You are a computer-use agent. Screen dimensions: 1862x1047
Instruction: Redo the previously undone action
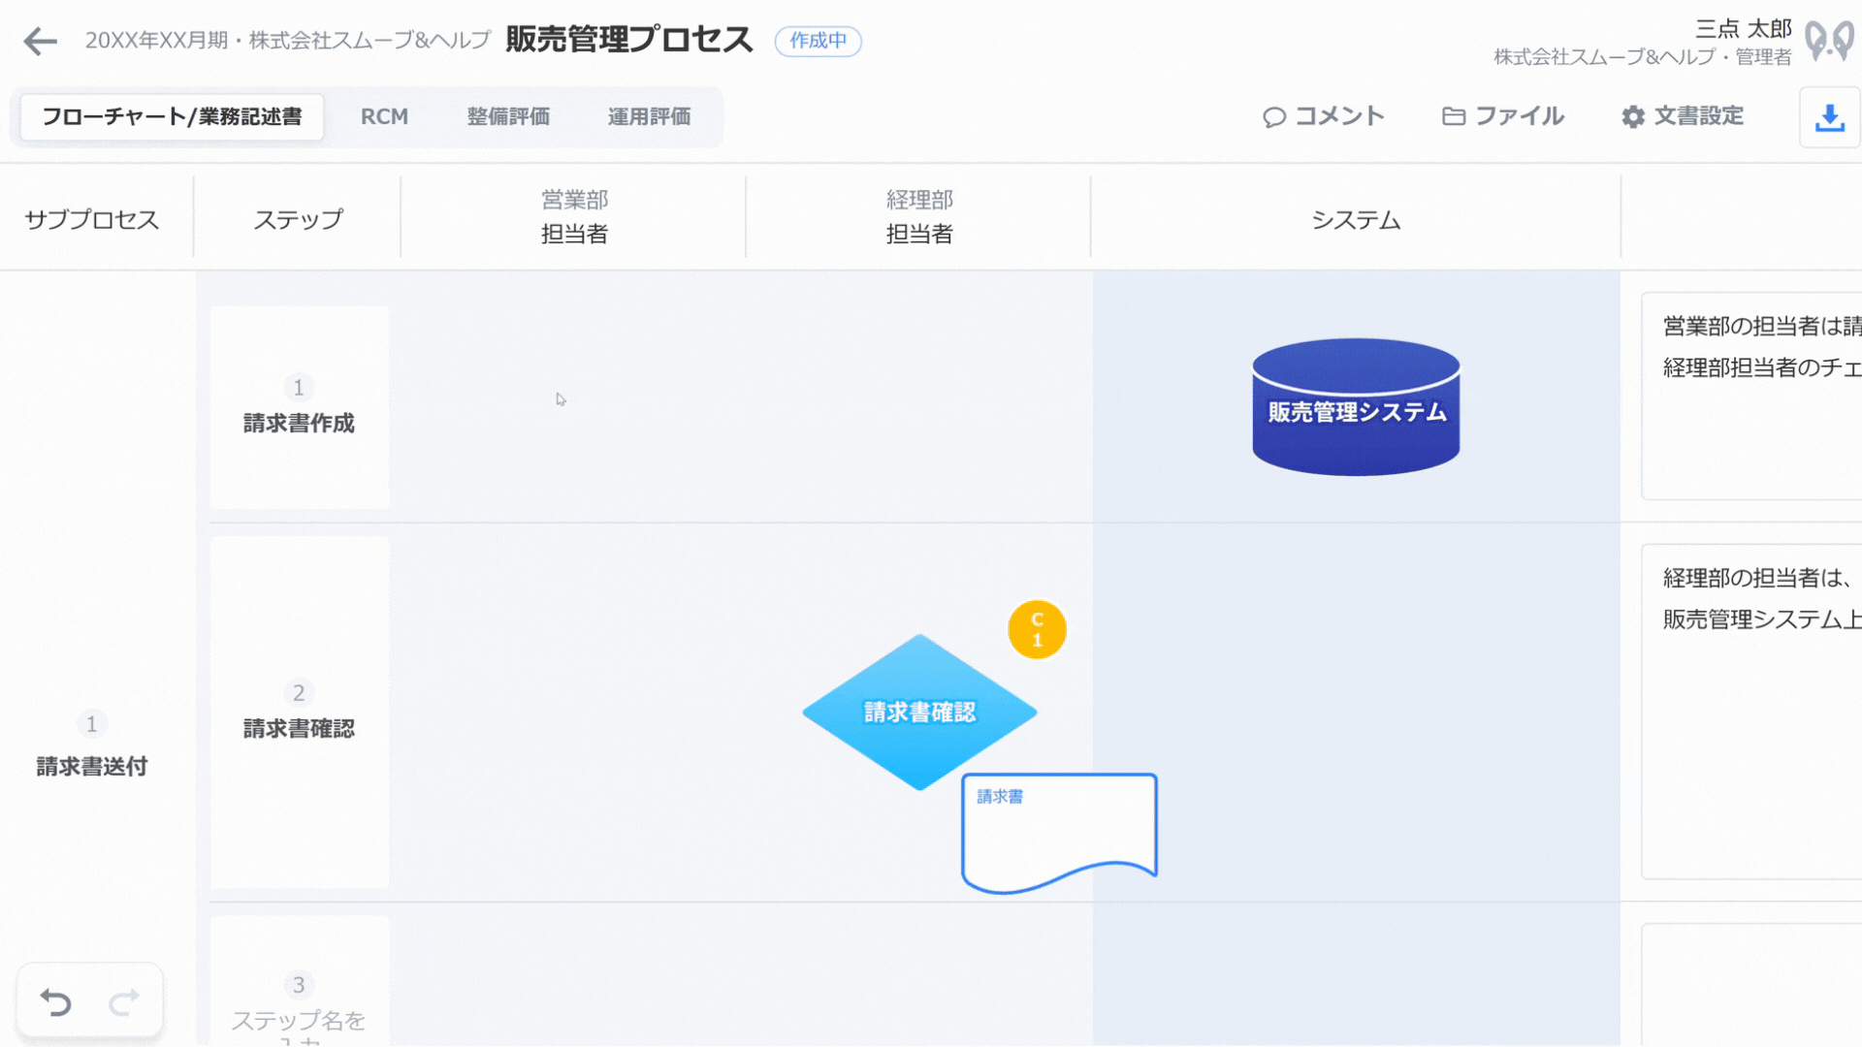coord(124,1001)
